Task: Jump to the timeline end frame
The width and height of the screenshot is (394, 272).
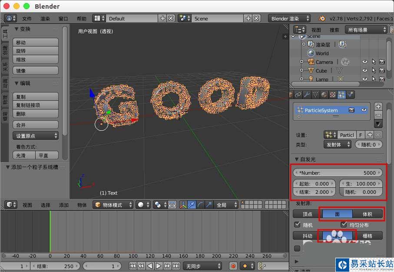Action: (x=176, y=266)
